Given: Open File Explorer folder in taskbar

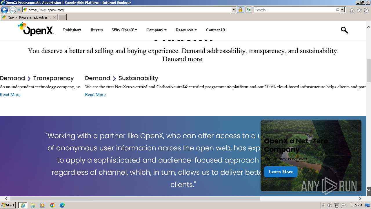Looking at the screenshot, I should tap(33, 205).
